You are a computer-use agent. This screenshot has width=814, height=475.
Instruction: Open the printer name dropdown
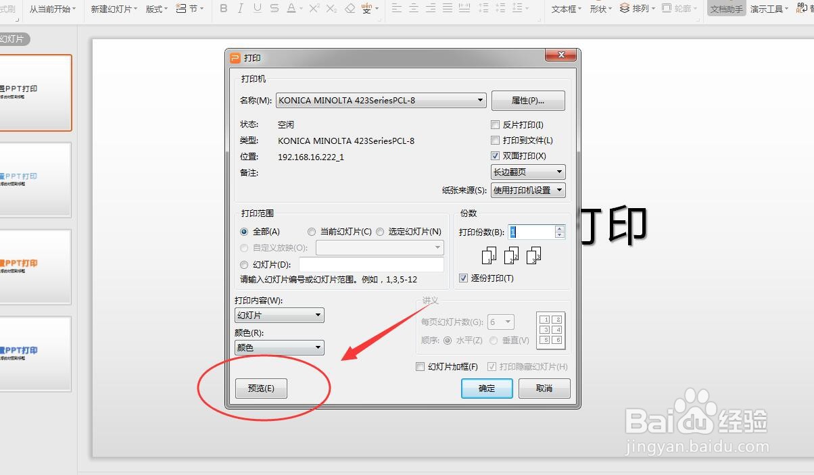tap(381, 101)
